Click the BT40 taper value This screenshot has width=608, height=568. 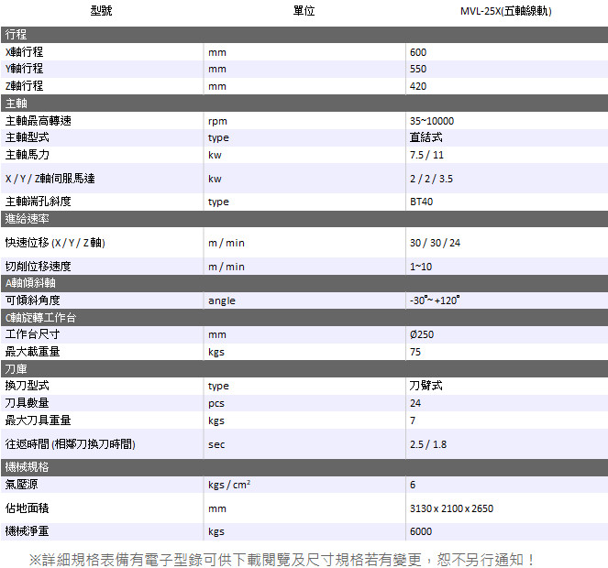tap(421, 202)
